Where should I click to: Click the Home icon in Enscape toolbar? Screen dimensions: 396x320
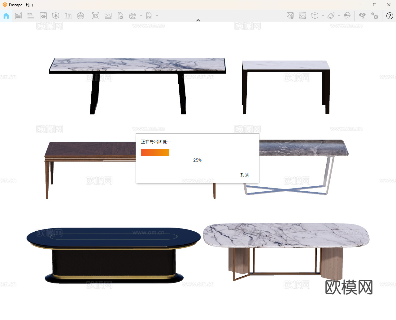point(6,16)
